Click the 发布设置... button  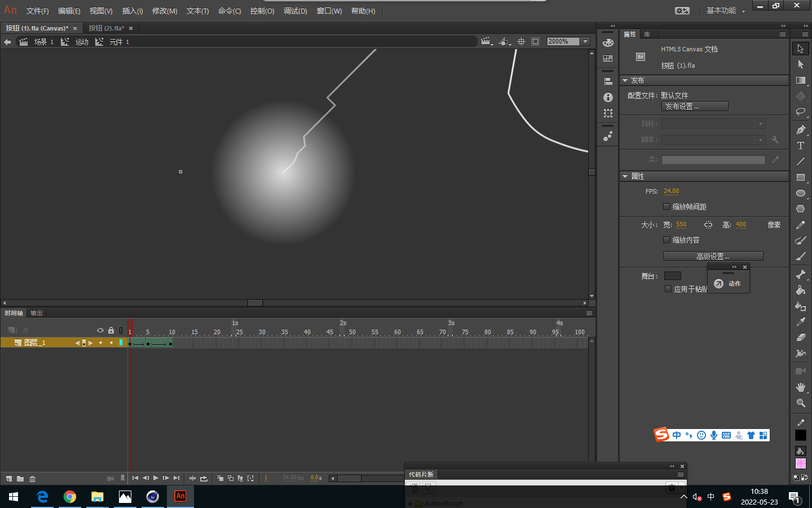pyautogui.click(x=694, y=106)
